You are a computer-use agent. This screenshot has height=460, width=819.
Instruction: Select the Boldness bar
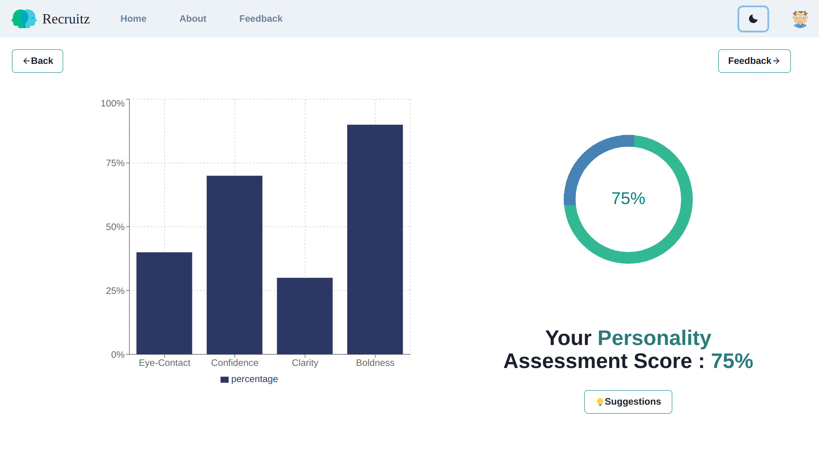[375, 239]
